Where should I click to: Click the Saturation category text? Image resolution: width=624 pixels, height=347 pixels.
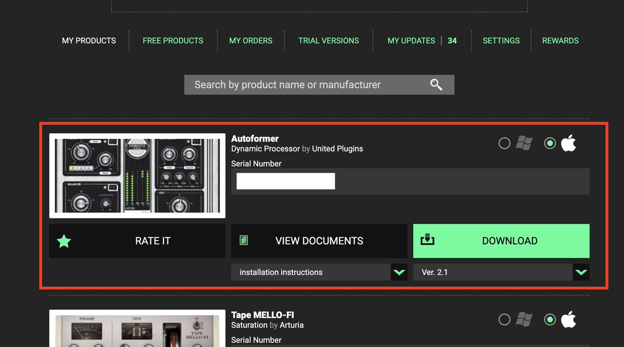[x=250, y=325]
